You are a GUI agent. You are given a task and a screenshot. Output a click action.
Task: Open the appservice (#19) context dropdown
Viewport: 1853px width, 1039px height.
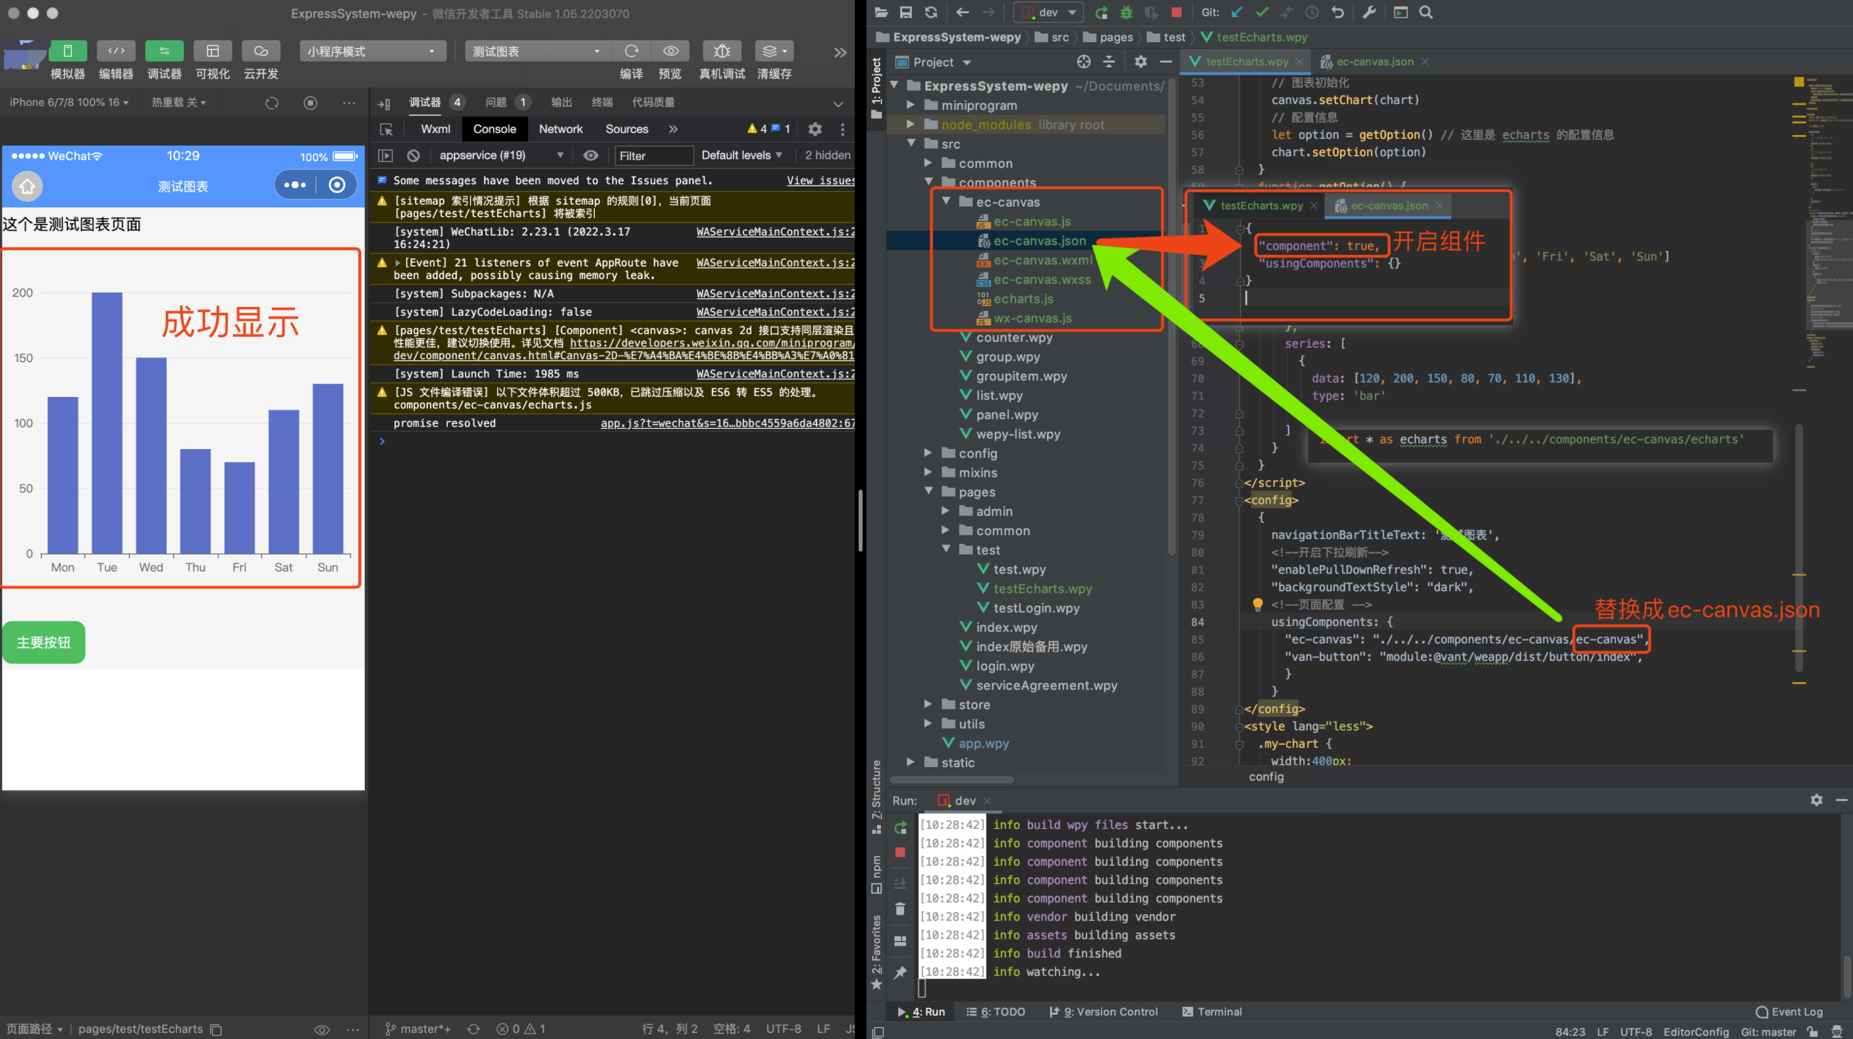(x=500, y=156)
